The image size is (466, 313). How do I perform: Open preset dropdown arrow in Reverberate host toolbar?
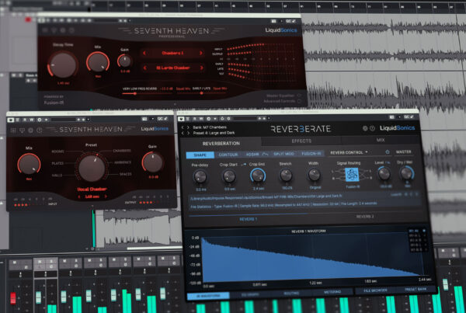269,118
